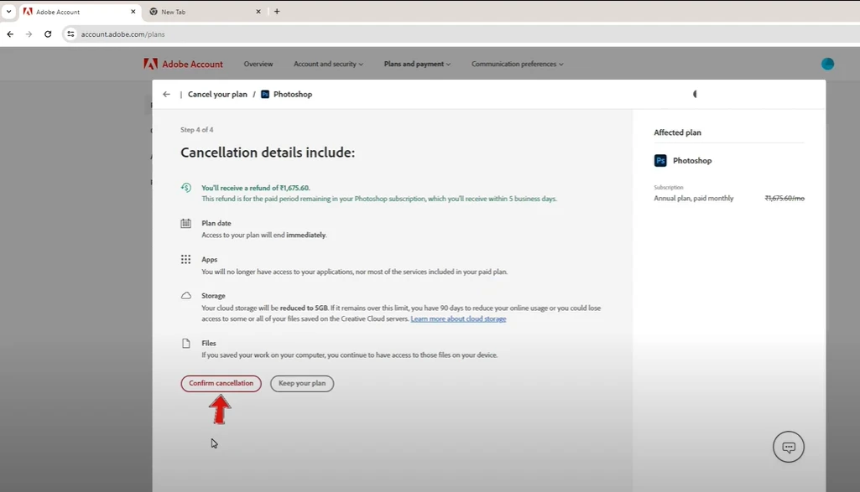Image resolution: width=860 pixels, height=492 pixels.
Task: View site information icon in address bar
Action: [x=70, y=34]
